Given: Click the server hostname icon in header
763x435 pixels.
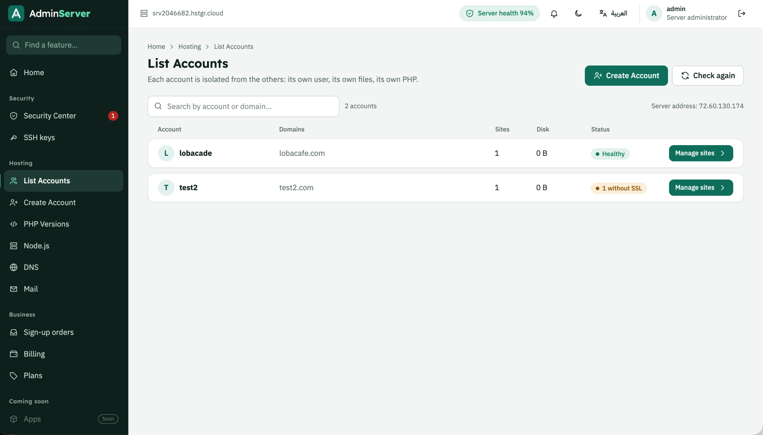Looking at the screenshot, I should 144,13.
